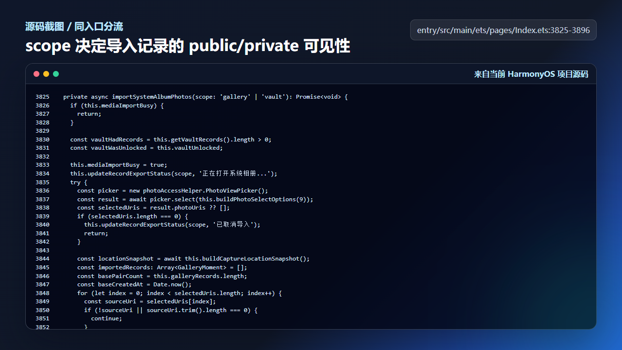The image size is (622, 350).
Task: Click the Index.ets:3825-3896 file path badge
Action: click(x=503, y=30)
